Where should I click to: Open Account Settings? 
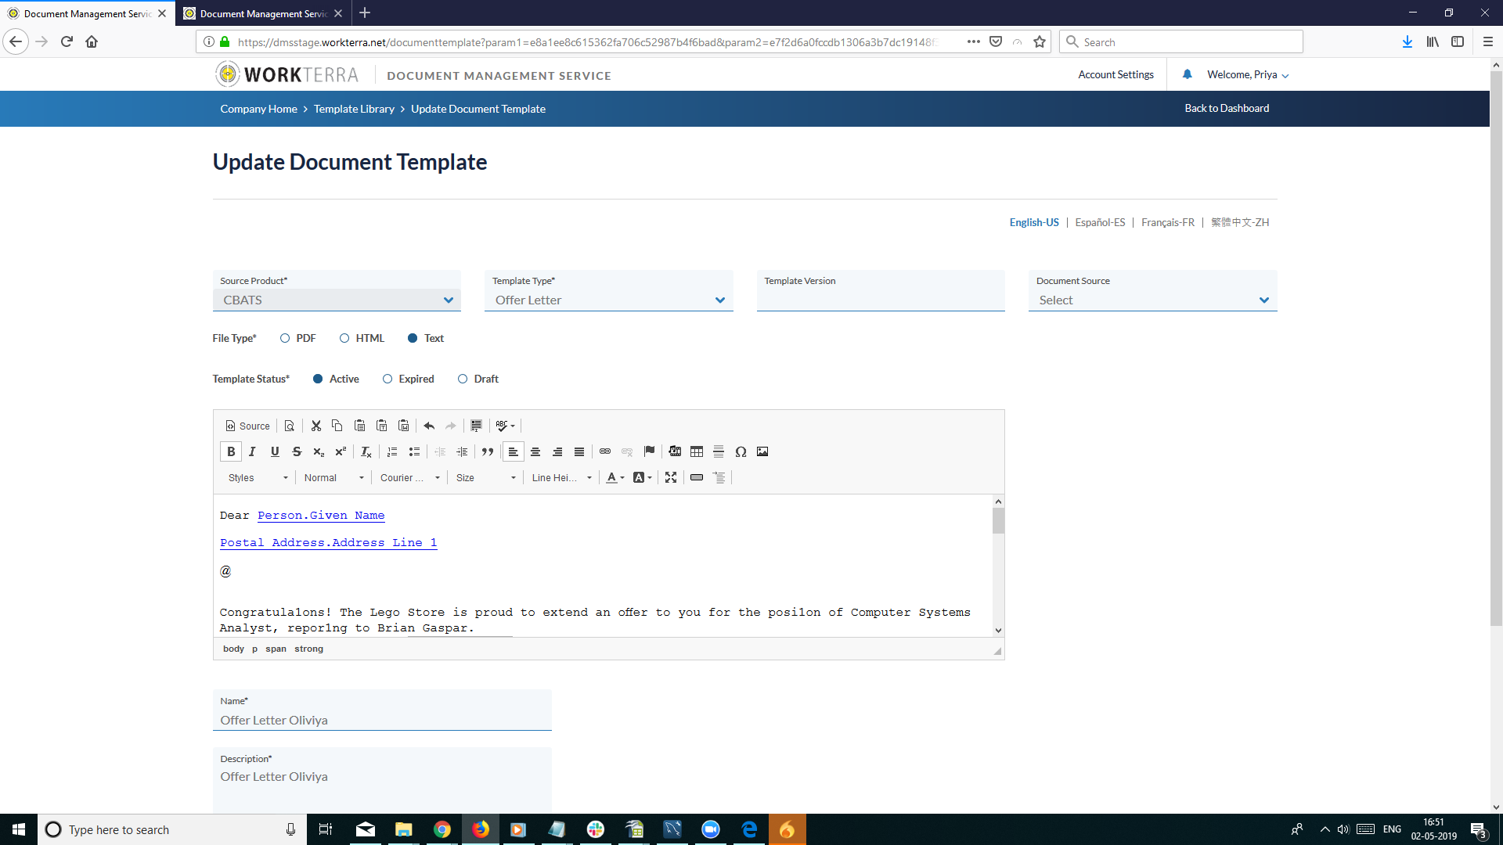pos(1116,74)
